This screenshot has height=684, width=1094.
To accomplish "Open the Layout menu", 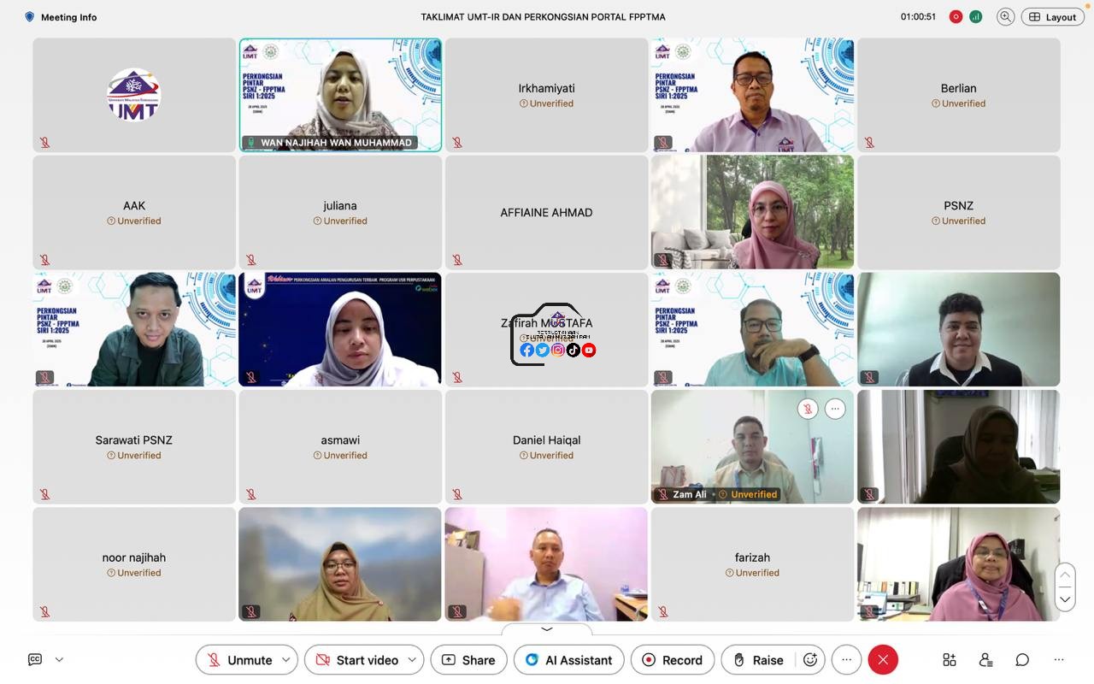I will pyautogui.click(x=1052, y=16).
